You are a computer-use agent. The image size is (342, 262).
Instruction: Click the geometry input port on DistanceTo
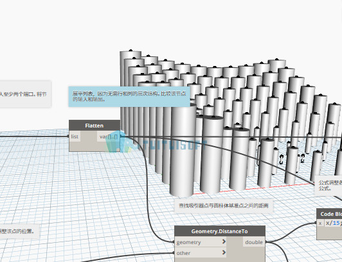[x=201, y=242]
